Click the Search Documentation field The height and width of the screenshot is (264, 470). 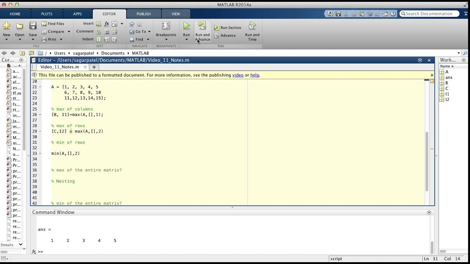[430, 14]
